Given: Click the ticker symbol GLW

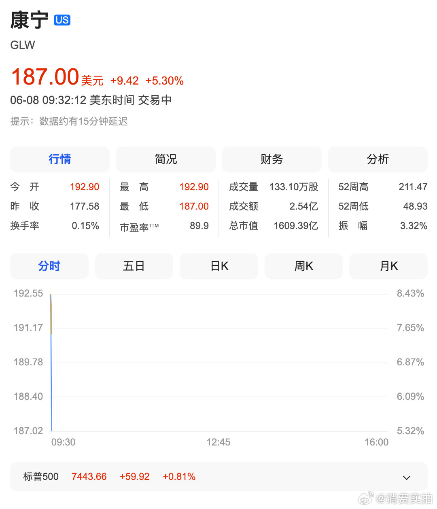Looking at the screenshot, I should pos(23,45).
